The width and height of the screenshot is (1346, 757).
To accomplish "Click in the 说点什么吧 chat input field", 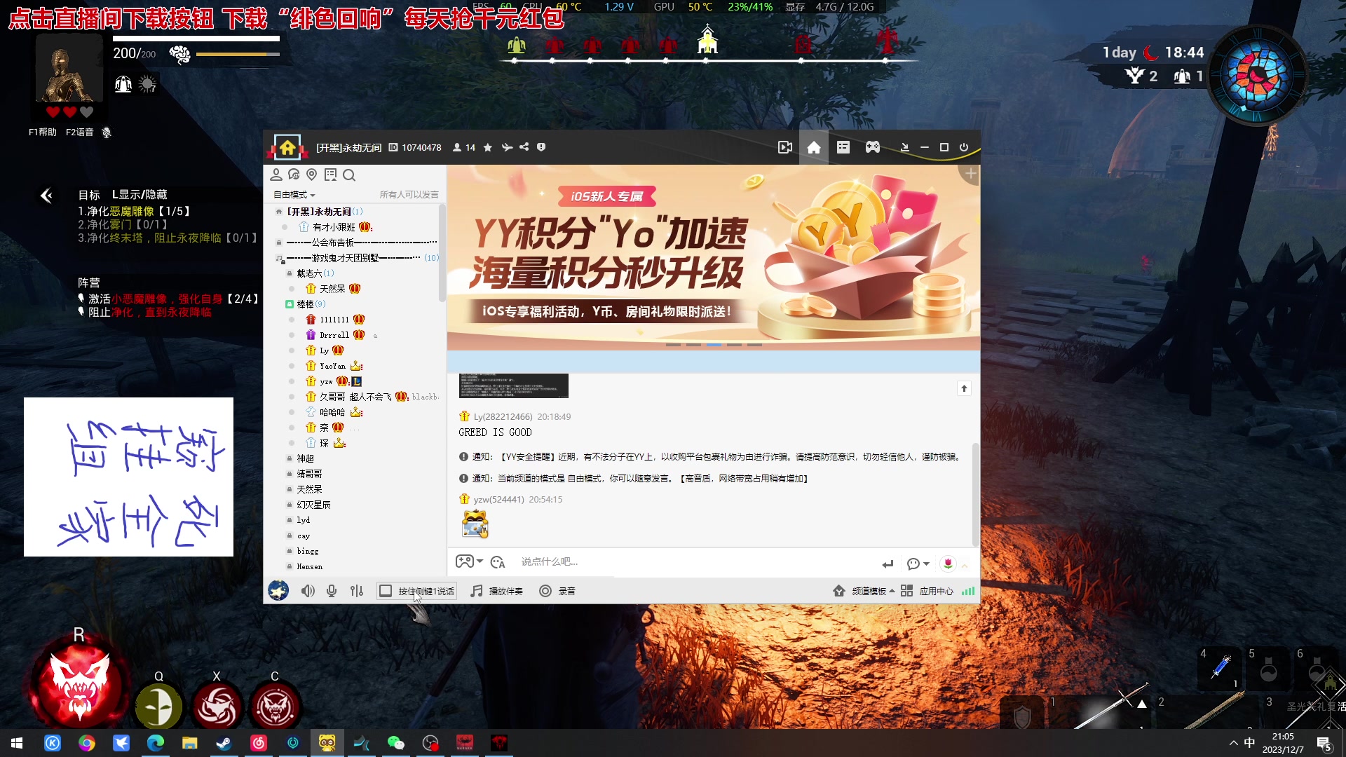I will [x=694, y=561].
